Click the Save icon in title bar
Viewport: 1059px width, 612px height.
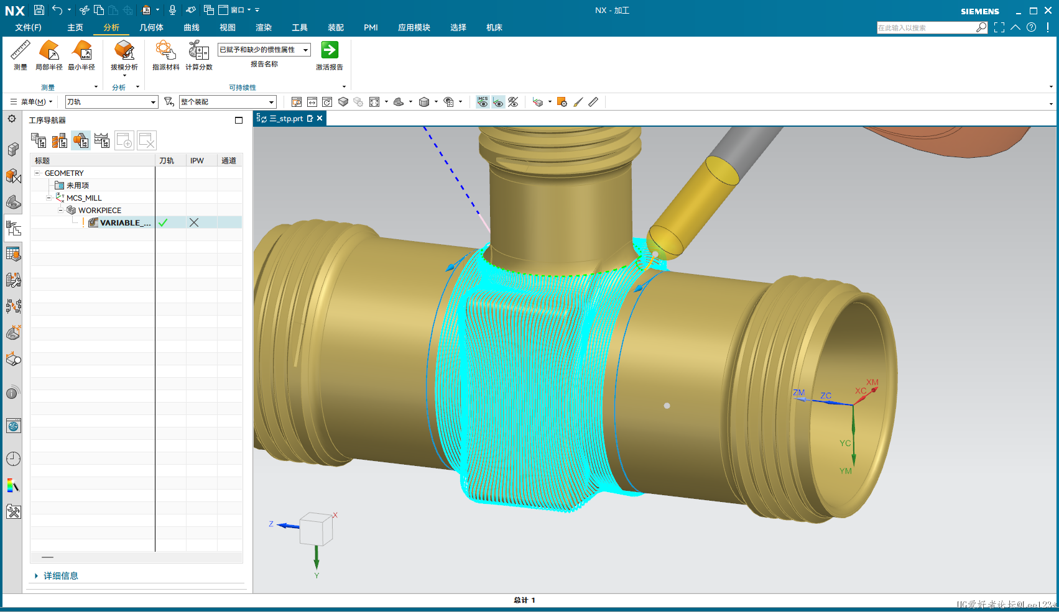(x=39, y=10)
